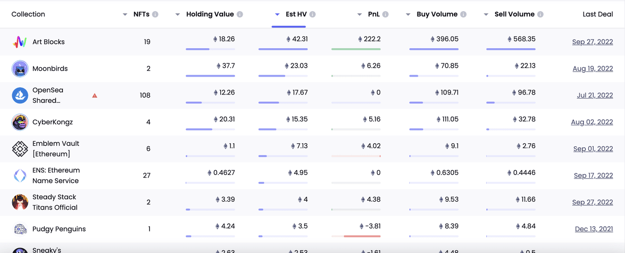Click the CyberKongz avatar icon
The height and width of the screenshot is (253, 625).
(x=20, y=122)
